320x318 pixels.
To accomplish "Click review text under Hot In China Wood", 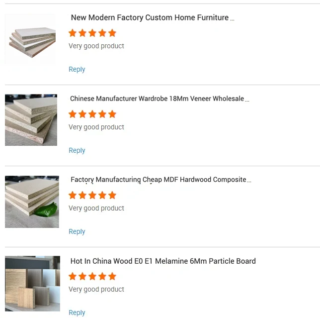I will 96,289.
